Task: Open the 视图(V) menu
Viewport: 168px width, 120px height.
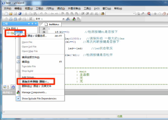Action: click(29, 8)
